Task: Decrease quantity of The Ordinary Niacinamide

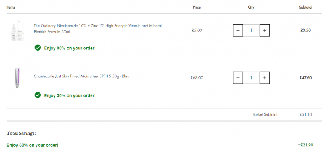Action: (x=238, y=30)
